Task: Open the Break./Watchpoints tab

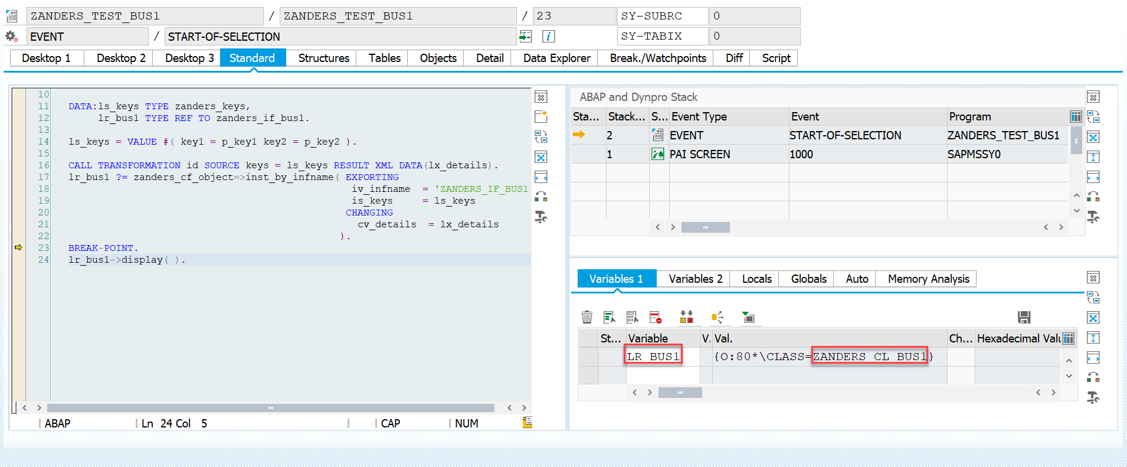Action: [x=658, y=58]
